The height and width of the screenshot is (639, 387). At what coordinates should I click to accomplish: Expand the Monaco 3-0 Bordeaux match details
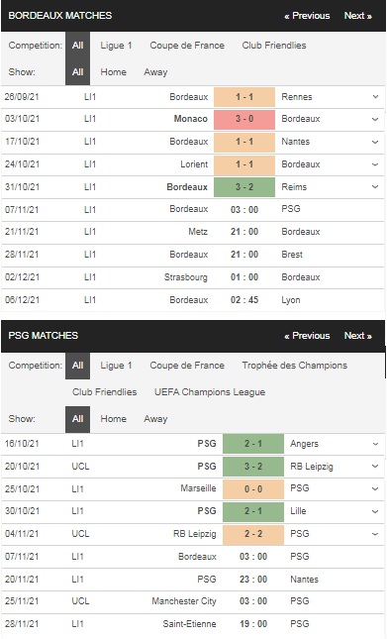coord(375,119)
